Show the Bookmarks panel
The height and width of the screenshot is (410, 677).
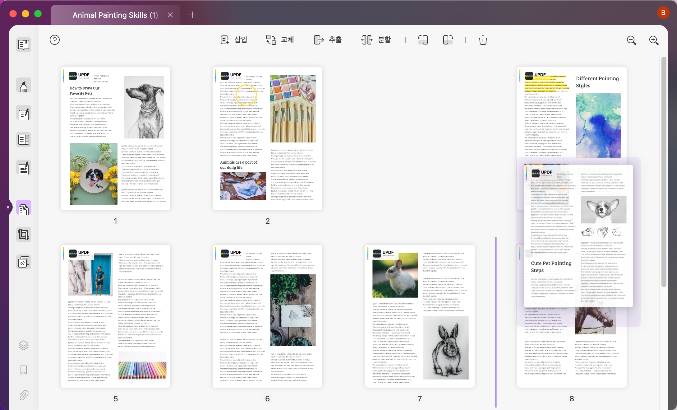click(x=24, y=370)
